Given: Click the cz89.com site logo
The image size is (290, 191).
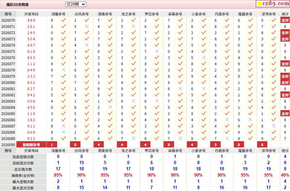Looking at the screenshot, I should (273, 4).
